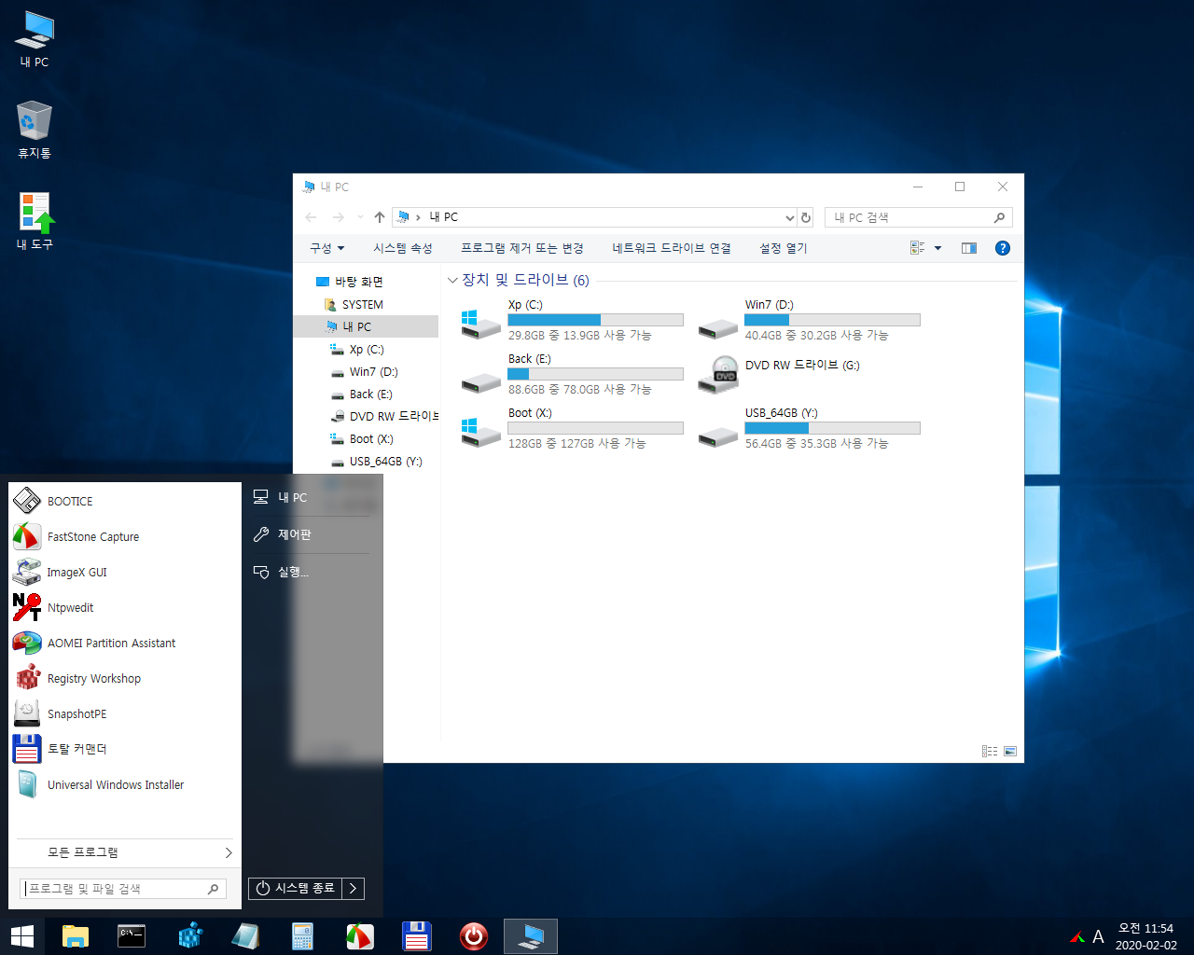
Task: Click the Windows Start button
Action: tap(21, 936)
